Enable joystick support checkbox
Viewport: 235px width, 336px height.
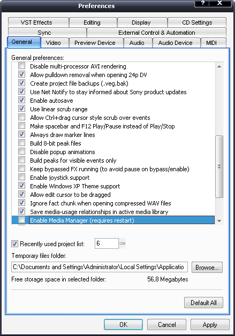[x=21, y=177]
